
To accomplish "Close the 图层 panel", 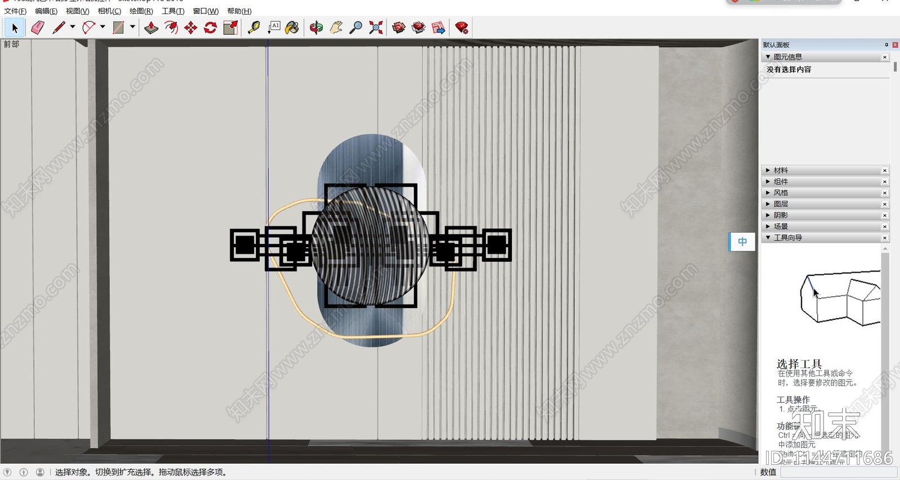I will coord(885,204).
